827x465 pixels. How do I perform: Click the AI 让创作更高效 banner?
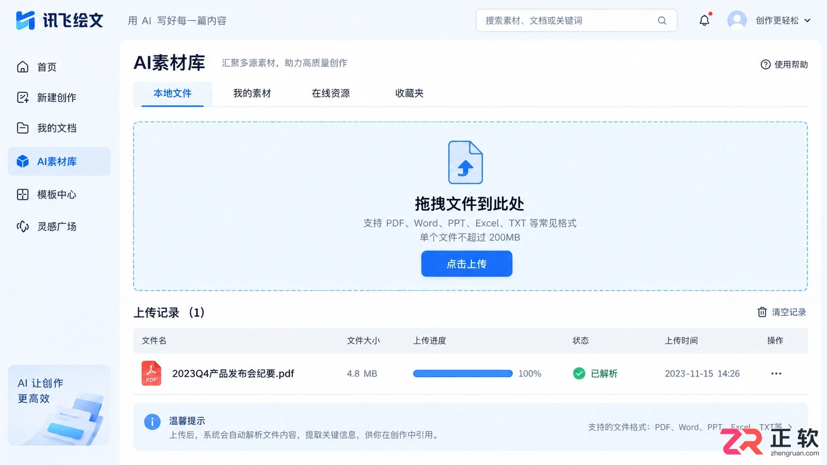[x=59, y=405]
